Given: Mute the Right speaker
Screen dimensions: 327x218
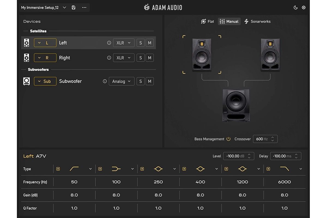Looking at the screenshot, I should [150, 58].
